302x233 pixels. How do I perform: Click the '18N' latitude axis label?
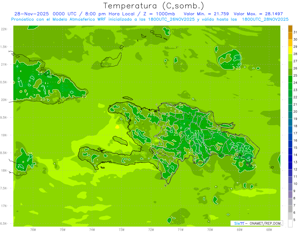(x=4, y=170)
